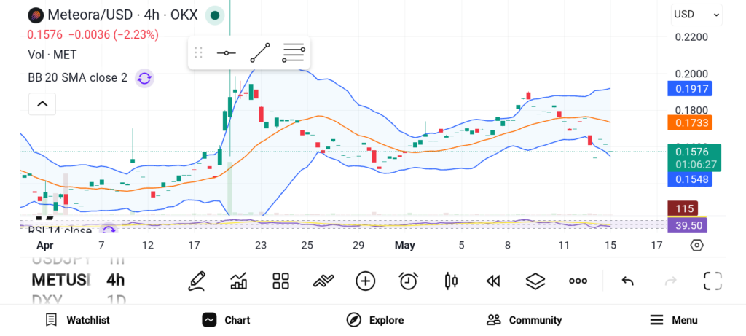Click upper band value 0.1917 label
This screenshot has height=336, width=746.
(689, 88)
